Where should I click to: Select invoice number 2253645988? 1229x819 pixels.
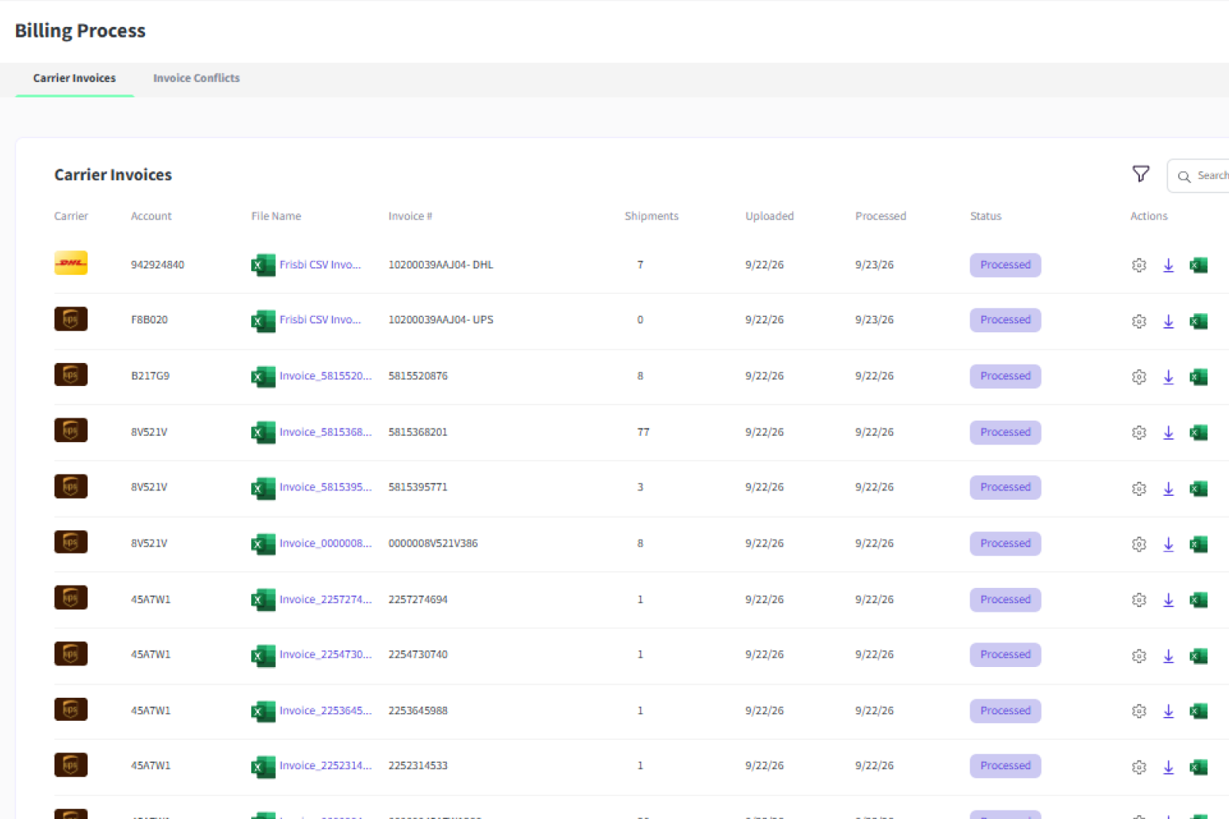coord(418,711)
